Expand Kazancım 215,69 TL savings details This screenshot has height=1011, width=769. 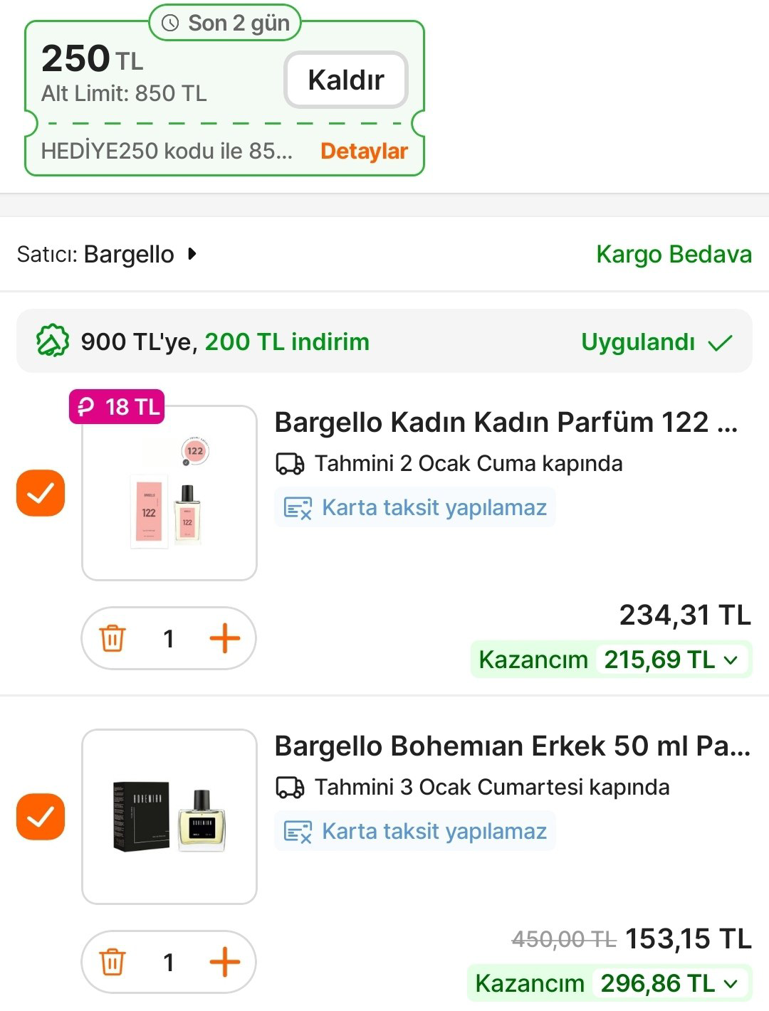coord(731,660)
